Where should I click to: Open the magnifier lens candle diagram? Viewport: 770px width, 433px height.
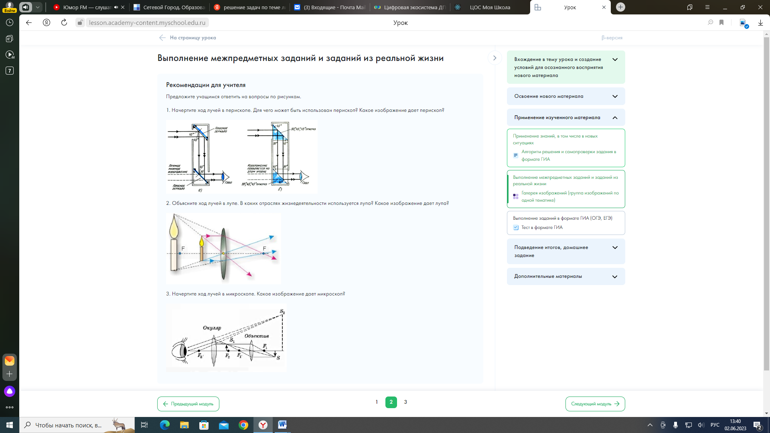[223, 249]
